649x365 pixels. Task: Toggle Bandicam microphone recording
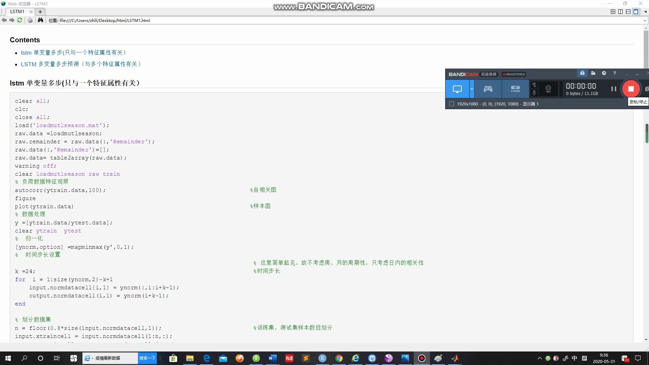[534, 93]
